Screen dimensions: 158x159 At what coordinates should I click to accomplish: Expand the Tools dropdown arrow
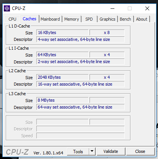coord(92,151)
